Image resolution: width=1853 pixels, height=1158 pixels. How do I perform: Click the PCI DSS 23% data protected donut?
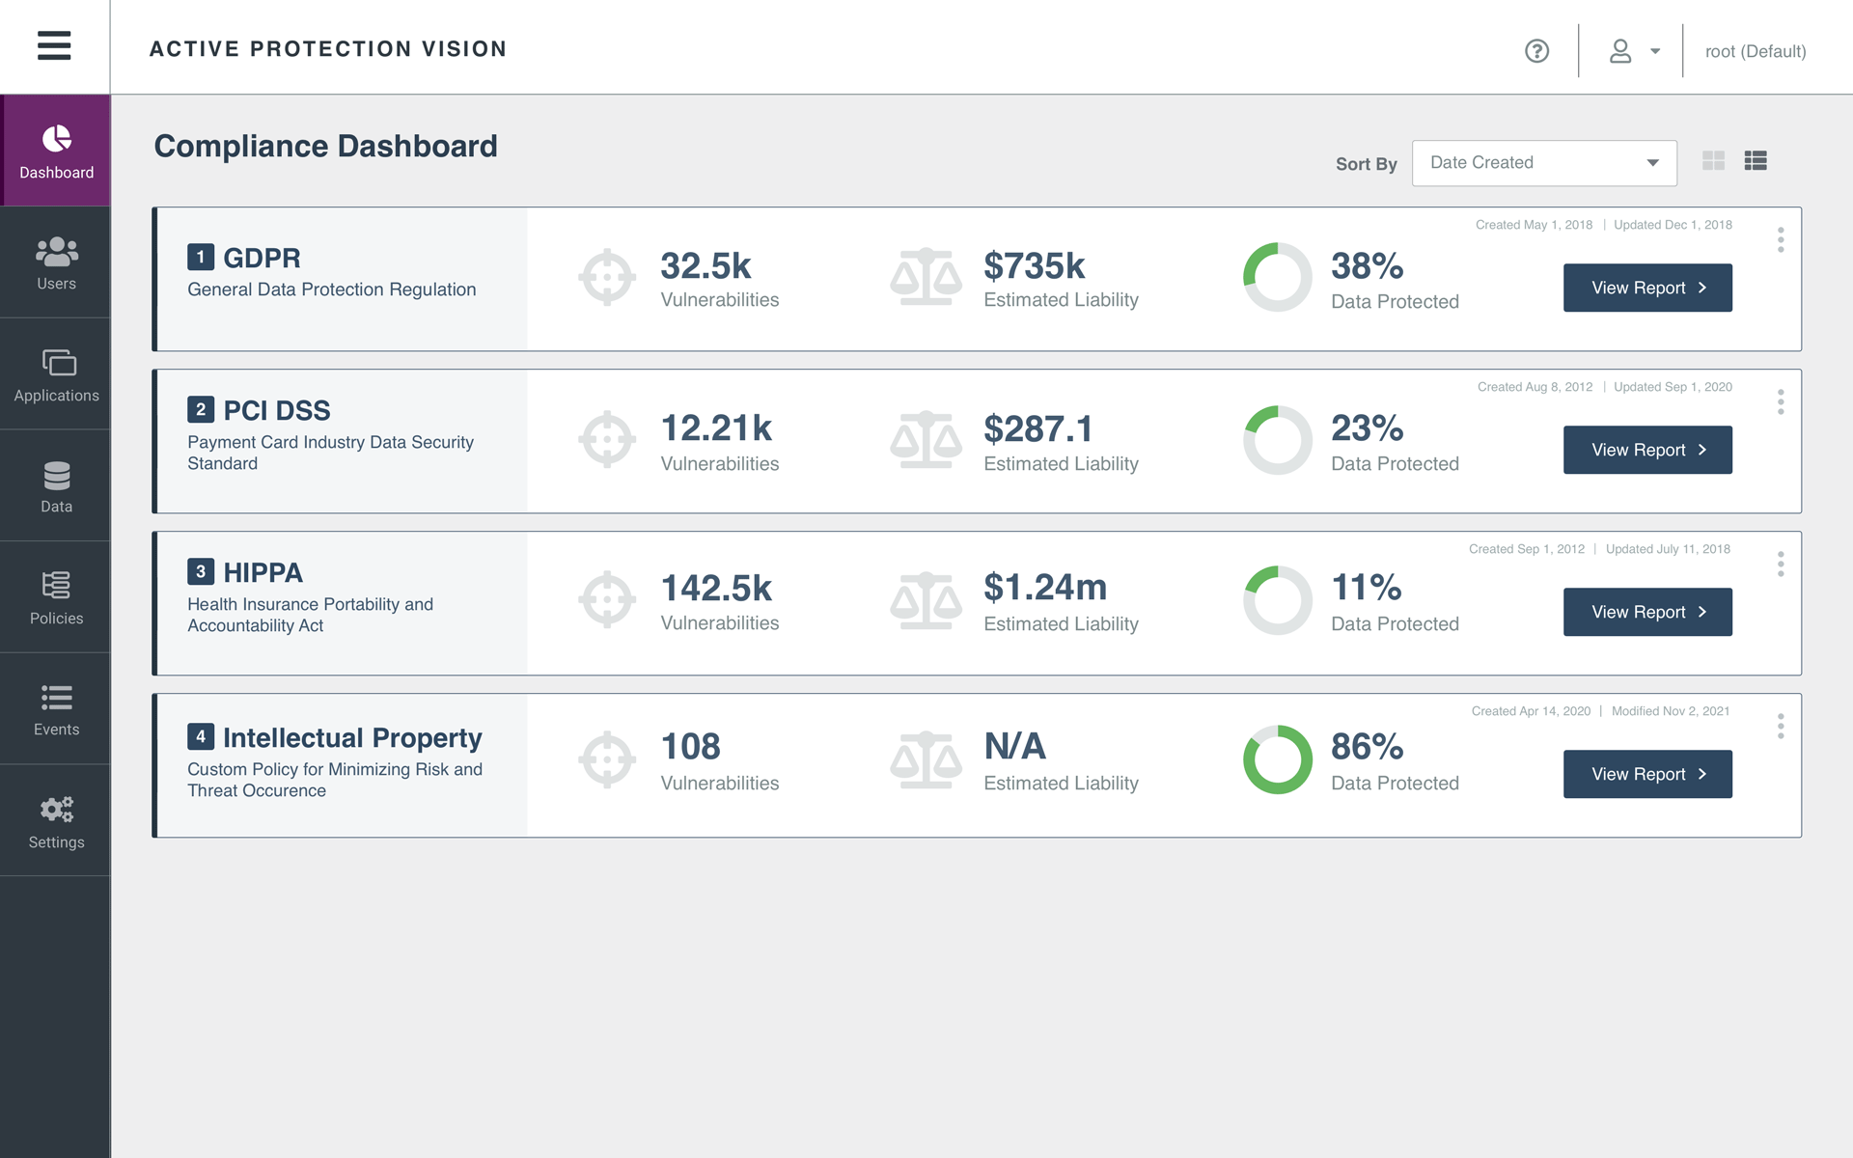point(1278,440)
